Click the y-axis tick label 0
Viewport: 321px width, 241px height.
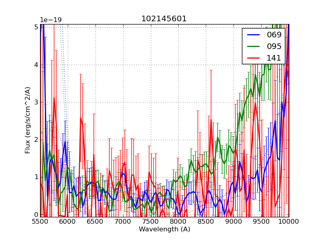pos(36,214)
